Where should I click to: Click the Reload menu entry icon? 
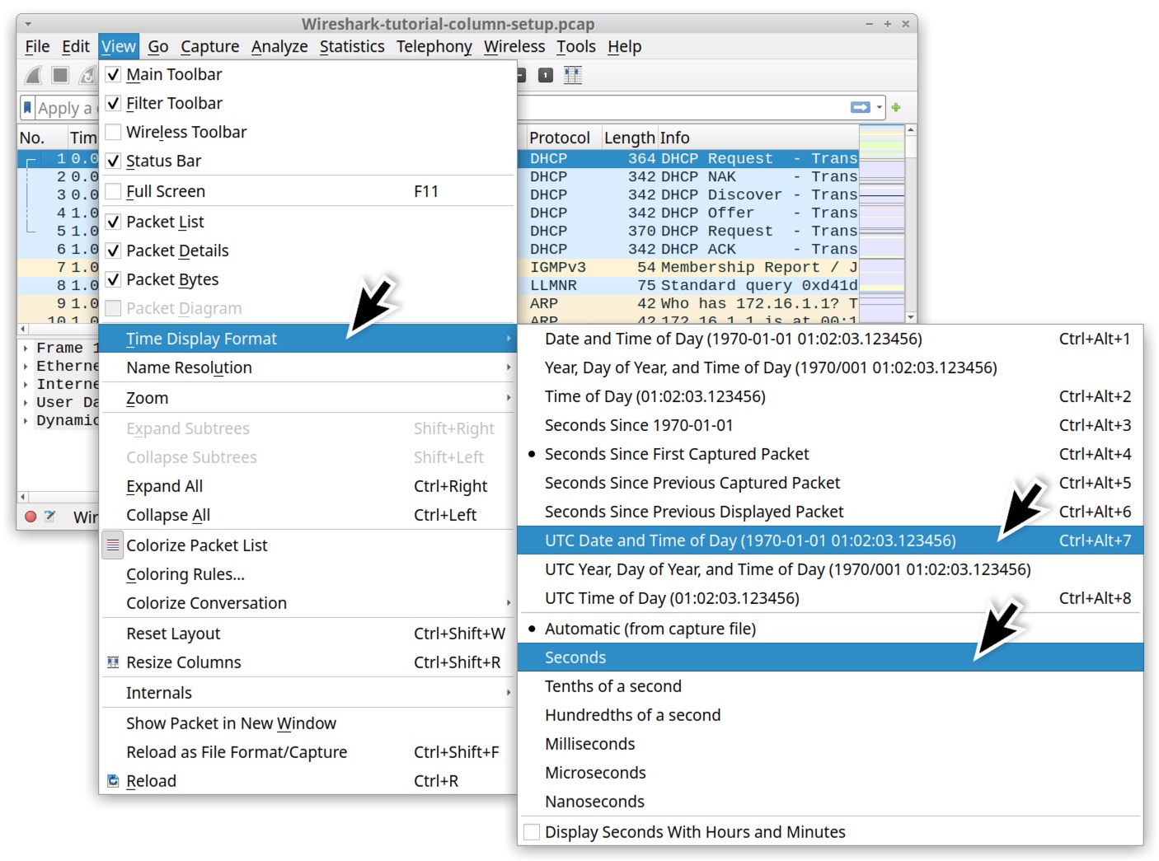click(113, 781)
